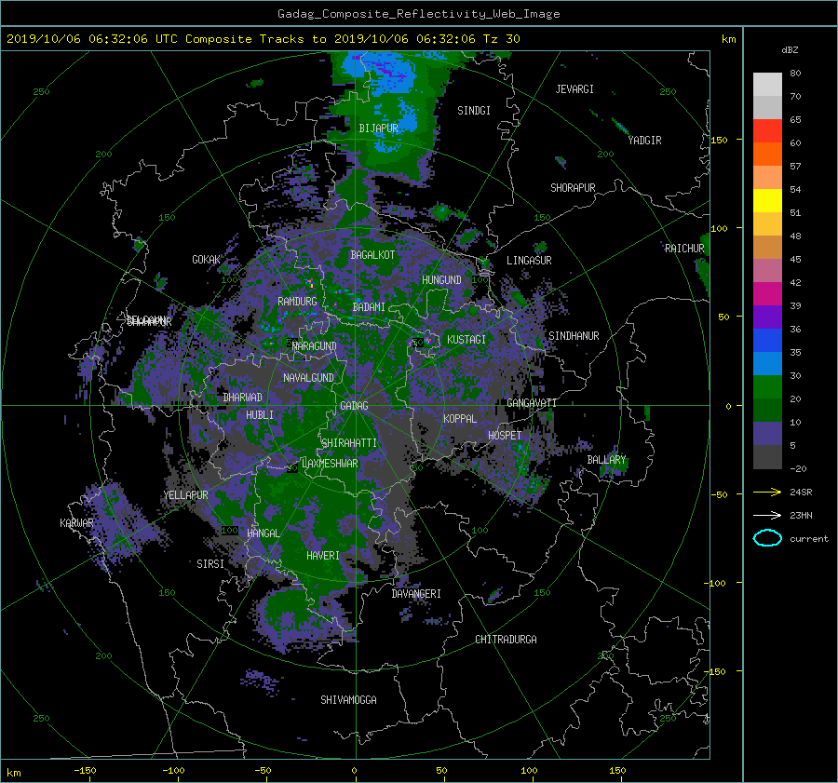Click the 'NARAGUND' city label
This screenshot has width=838, height=783.
point(315,346)
